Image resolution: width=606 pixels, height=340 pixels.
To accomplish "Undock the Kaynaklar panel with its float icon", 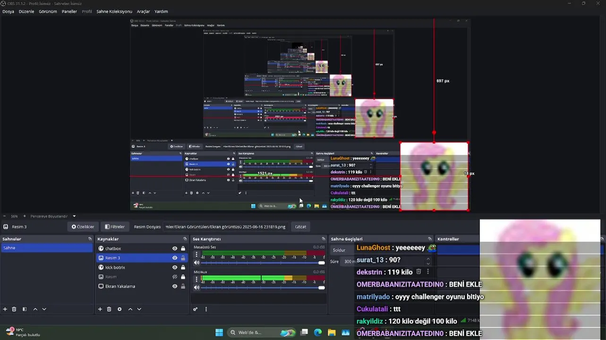I will [185, 239].
